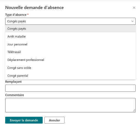The image size is (140, 129).
Task: Select Congé sans solde option
Action: [x=70, y=68]
